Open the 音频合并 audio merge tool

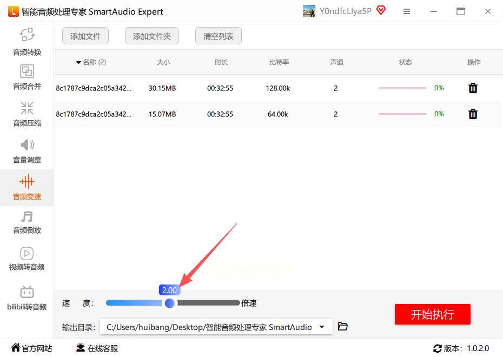point(27,77)
